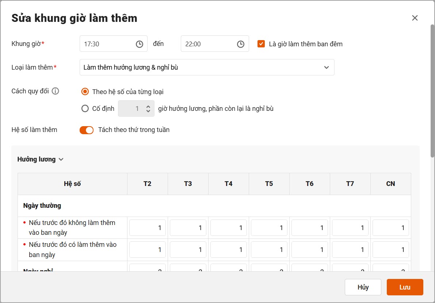435x303 pixels.
Task: Open the start time clock picker
Action: tap(139, 44)
